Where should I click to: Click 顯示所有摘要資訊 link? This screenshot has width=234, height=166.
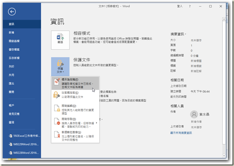point(181,133)
